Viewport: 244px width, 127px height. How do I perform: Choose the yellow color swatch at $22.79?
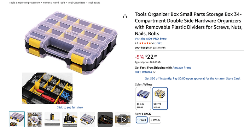click(x=160, y=99)
